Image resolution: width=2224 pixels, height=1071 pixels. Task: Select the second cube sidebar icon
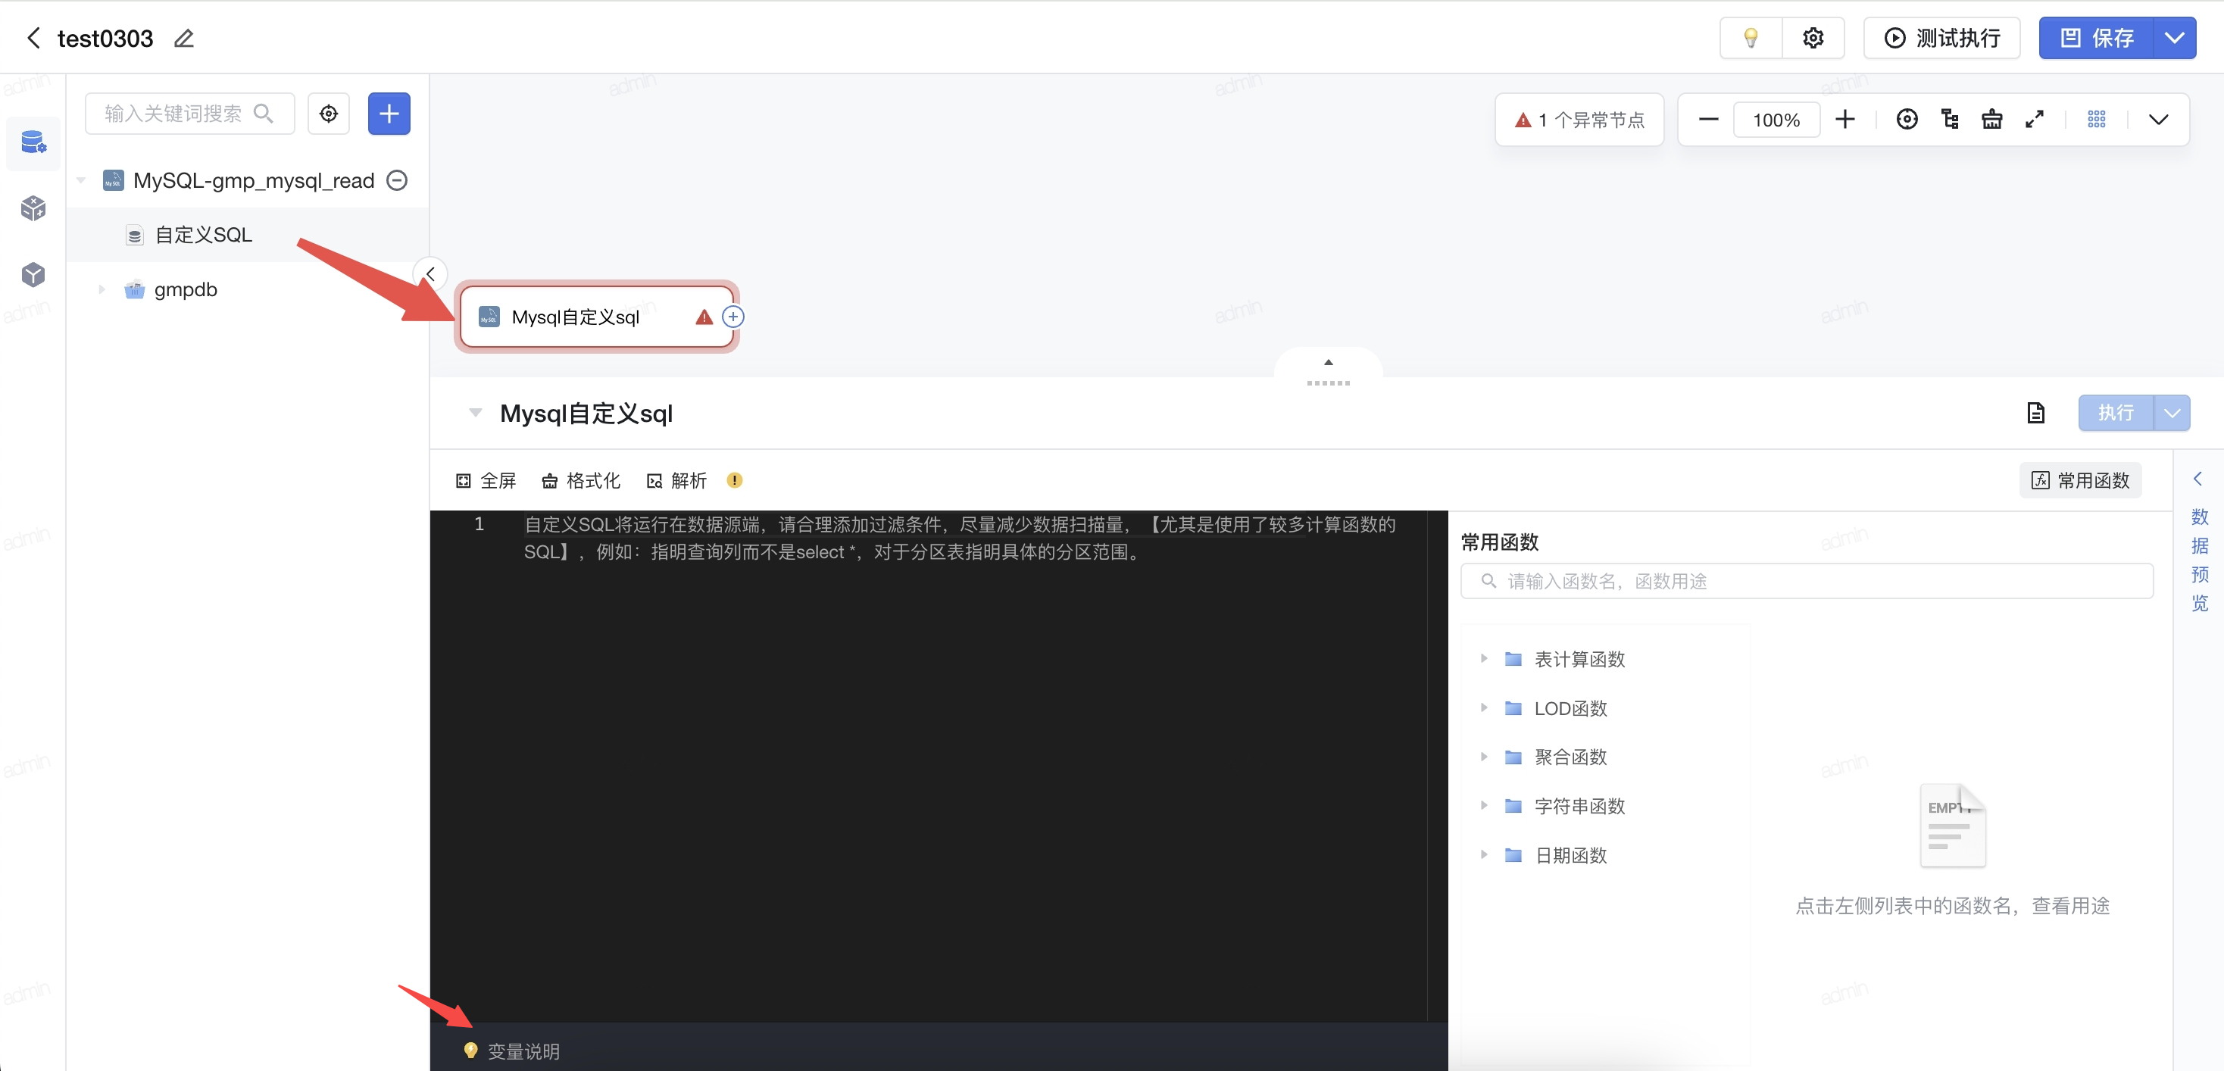[x=33, y=208]
